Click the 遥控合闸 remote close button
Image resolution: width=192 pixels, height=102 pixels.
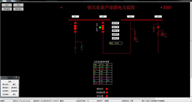(115, 23)
